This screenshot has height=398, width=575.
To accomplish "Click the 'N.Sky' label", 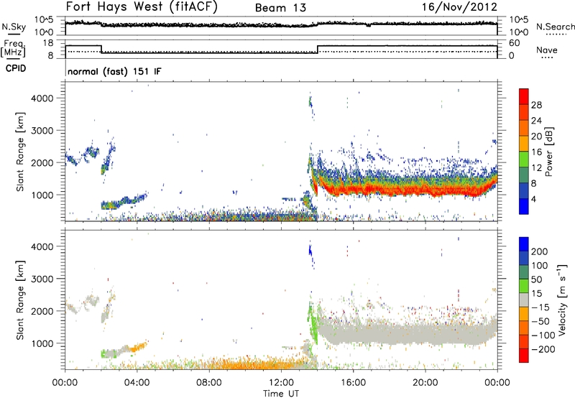I will (x=14, y=27).
